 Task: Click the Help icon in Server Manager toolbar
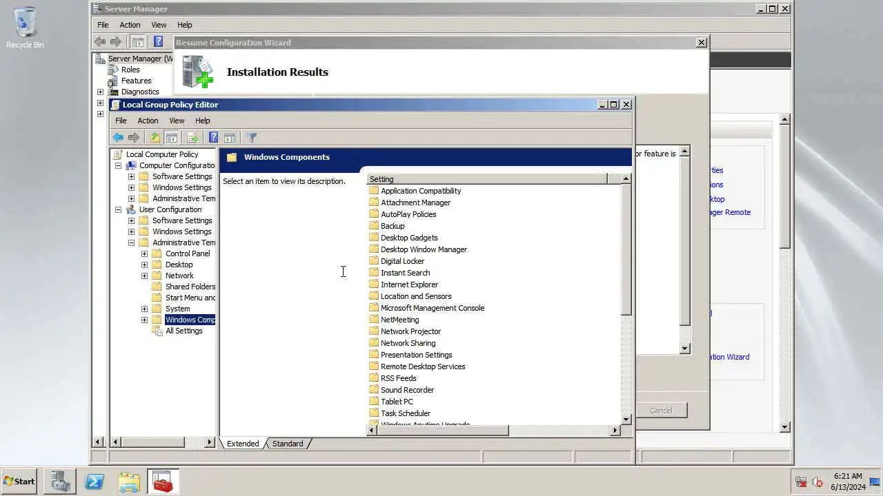[158, 42]
